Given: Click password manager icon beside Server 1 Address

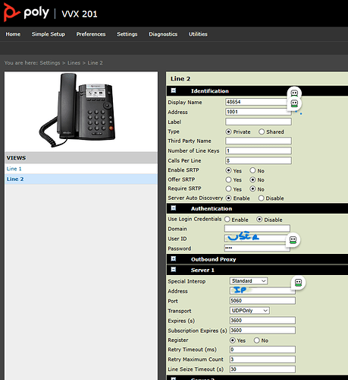Looking at the screenshot, I should tap(299, 283).
